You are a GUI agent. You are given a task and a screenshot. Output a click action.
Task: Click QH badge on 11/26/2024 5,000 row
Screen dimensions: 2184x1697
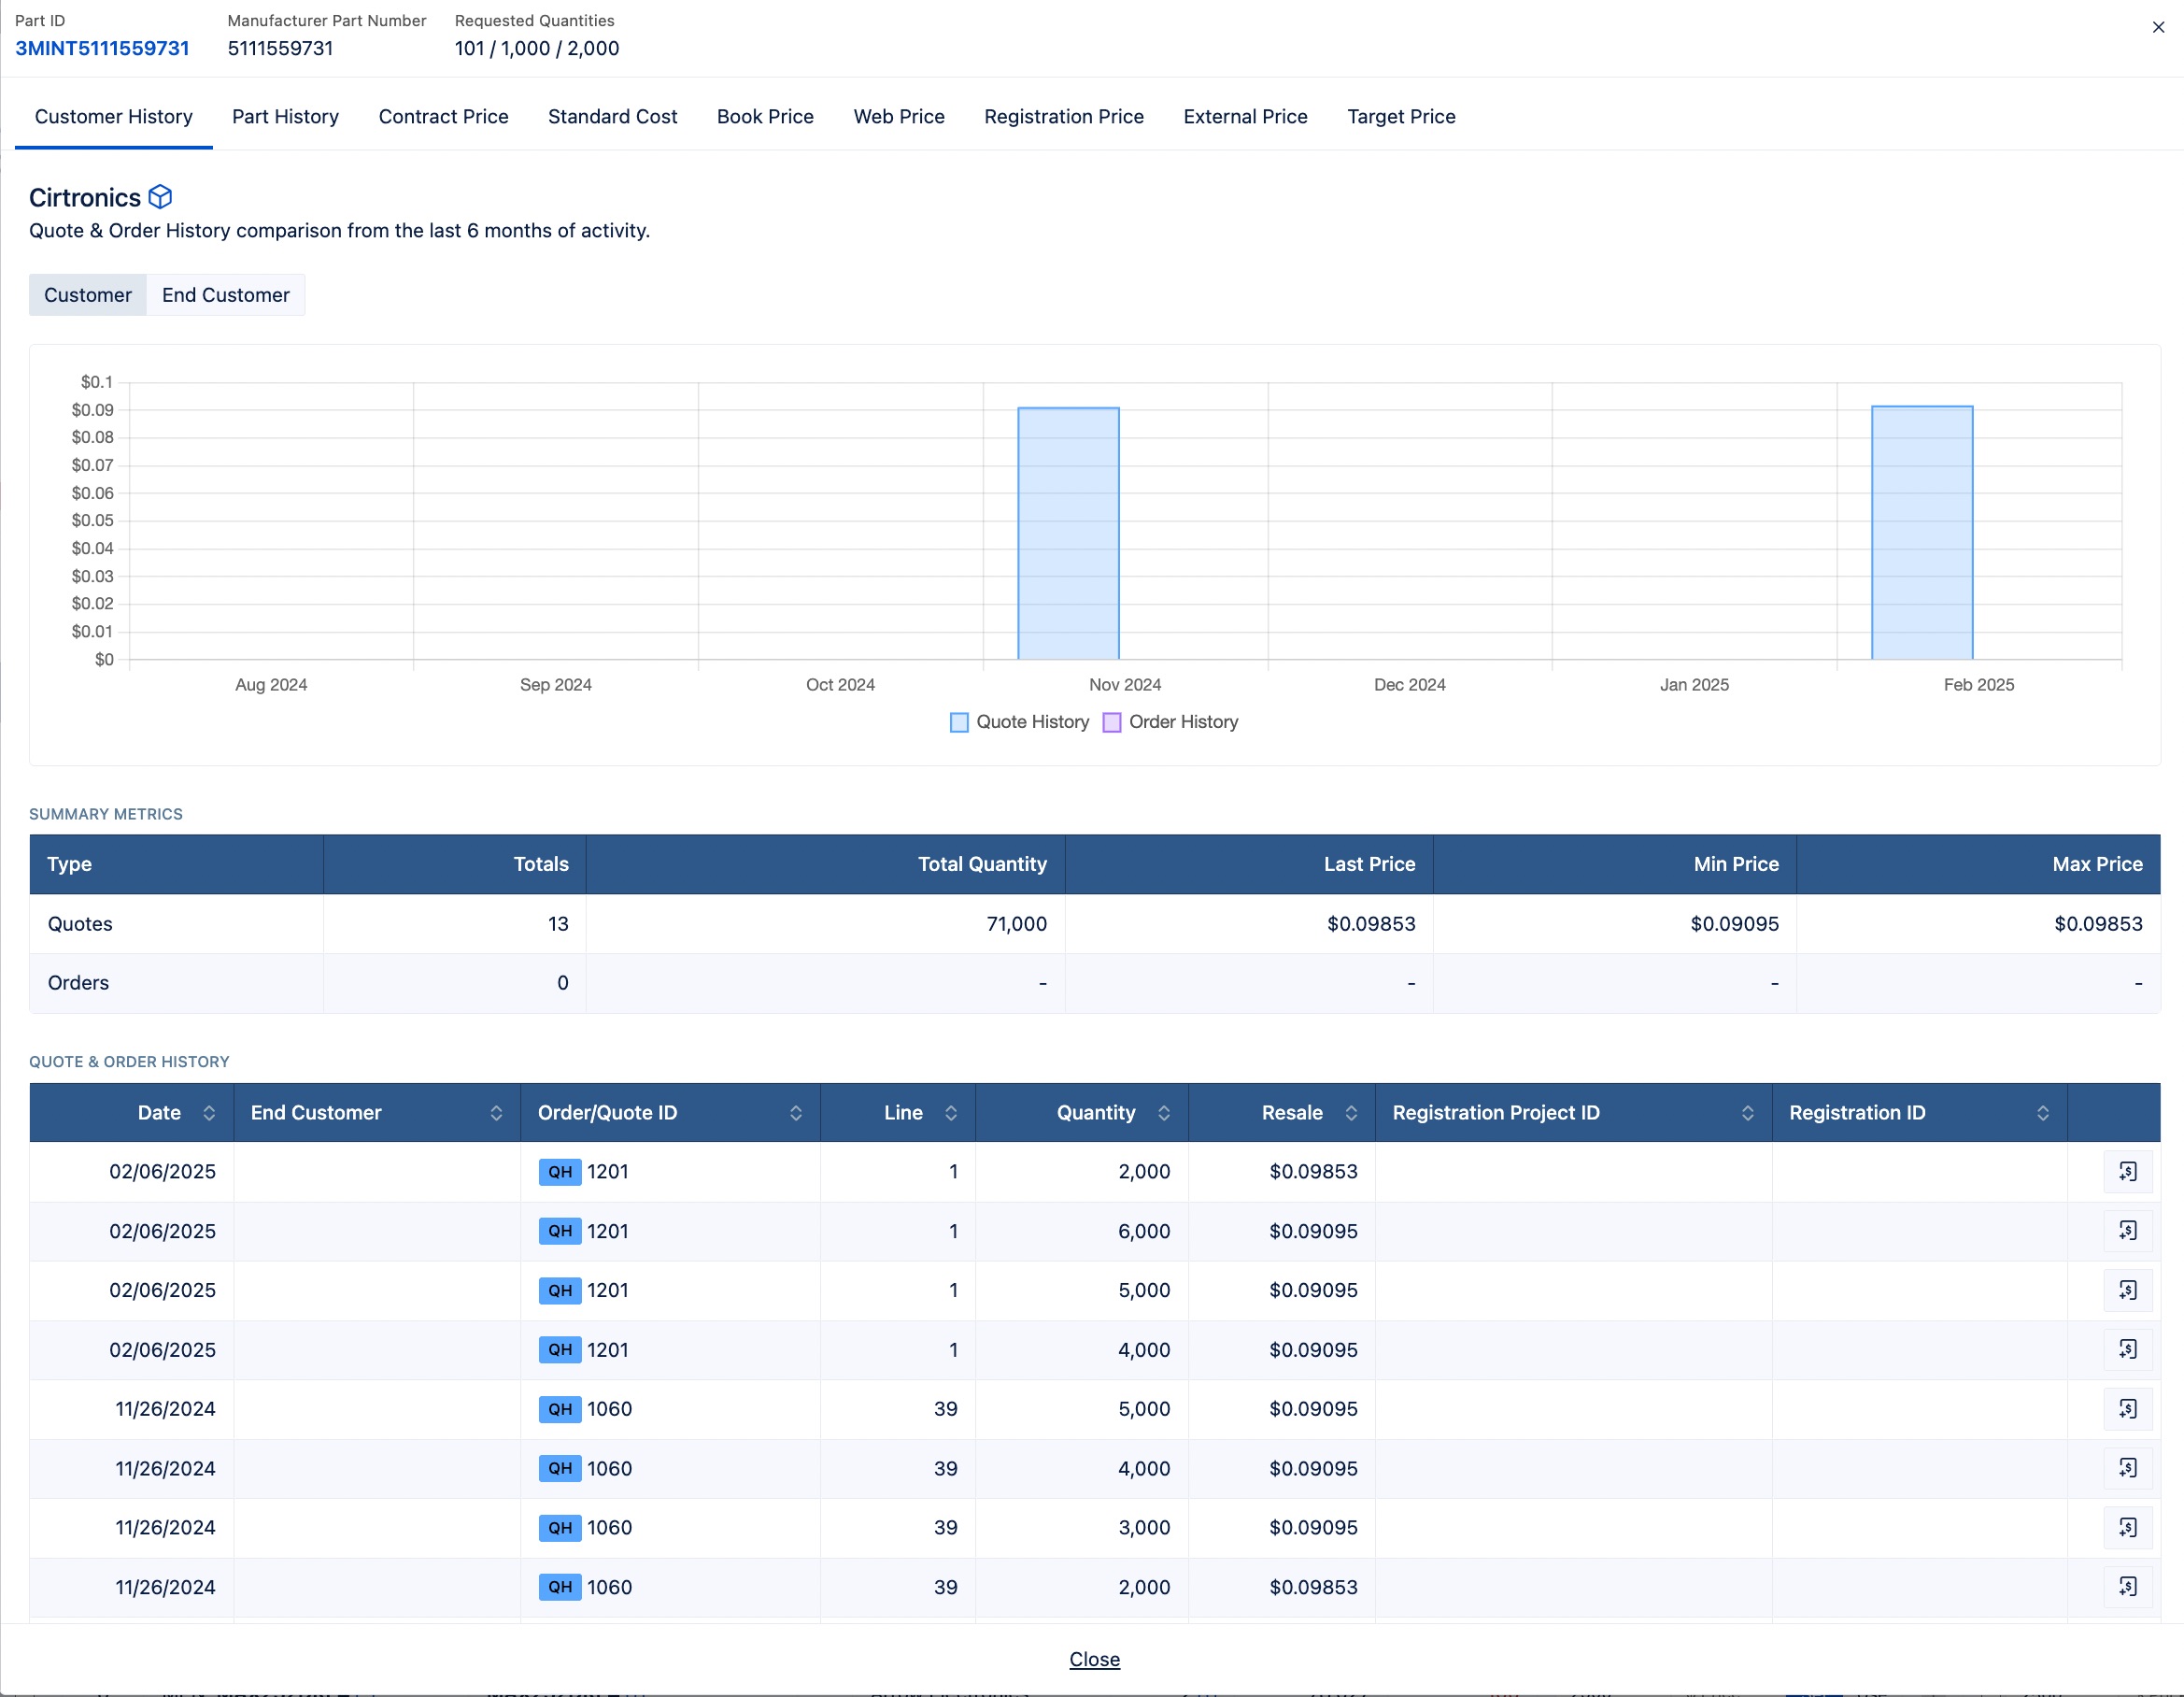560,1409
